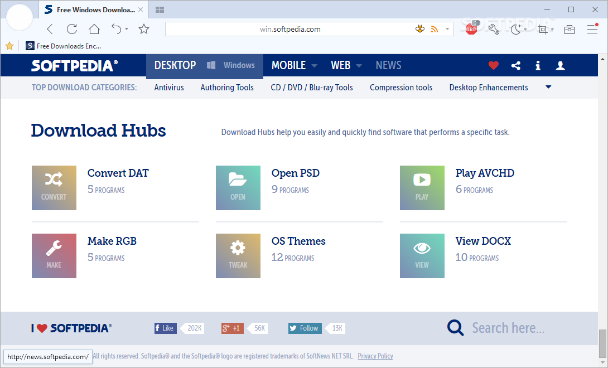Click the I love Softpedia footer logo
This screenshot has height=368, width=608.
tap(71, 328)
